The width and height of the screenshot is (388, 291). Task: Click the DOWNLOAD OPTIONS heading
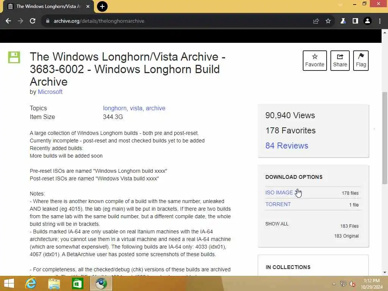point(294,177)
